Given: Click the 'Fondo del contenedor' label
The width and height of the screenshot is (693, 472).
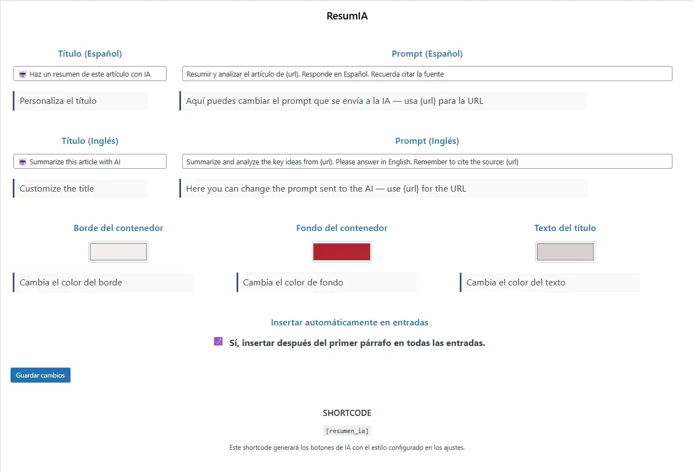Looking at the screenshot, I should pyautogui.click(x=342, y=228).
